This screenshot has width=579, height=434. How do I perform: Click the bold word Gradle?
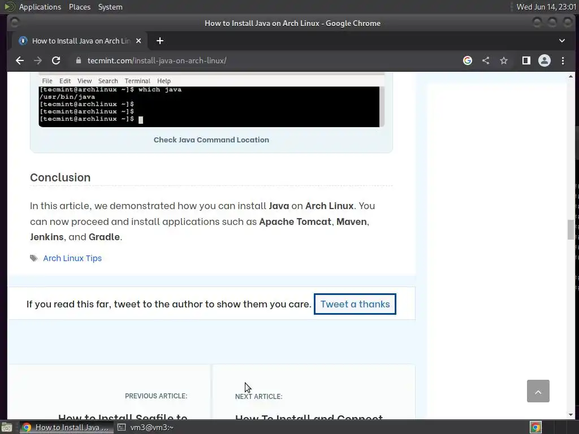(x=104, y=237)
